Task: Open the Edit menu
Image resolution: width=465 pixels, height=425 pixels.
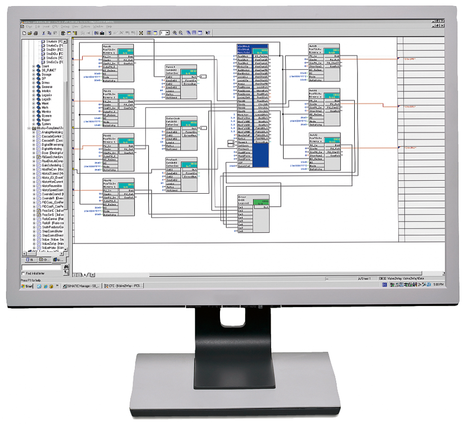Action: pyautogui.click(x=37, y=27)
